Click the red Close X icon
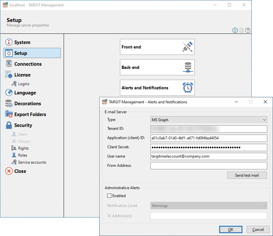The width and height of the screenshot is (273, 236). point(9,171)
